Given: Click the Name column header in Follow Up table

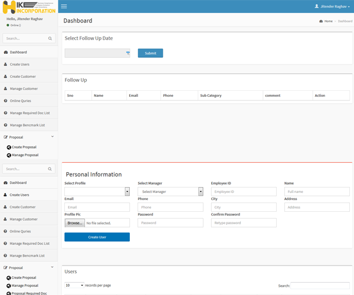Looking at the screenshot, I should click(x=109, y=96).
